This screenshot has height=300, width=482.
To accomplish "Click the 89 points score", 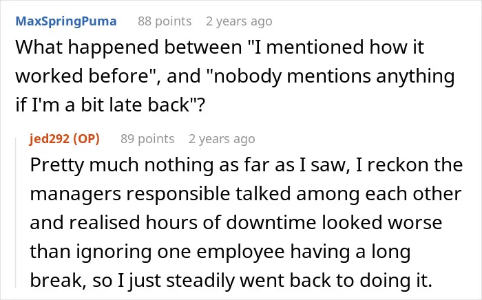I will pyautogui.click(x=147, y=139).
